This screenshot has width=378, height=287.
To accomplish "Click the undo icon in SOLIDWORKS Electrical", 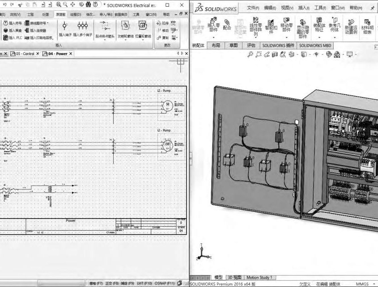I will (5, 4).
